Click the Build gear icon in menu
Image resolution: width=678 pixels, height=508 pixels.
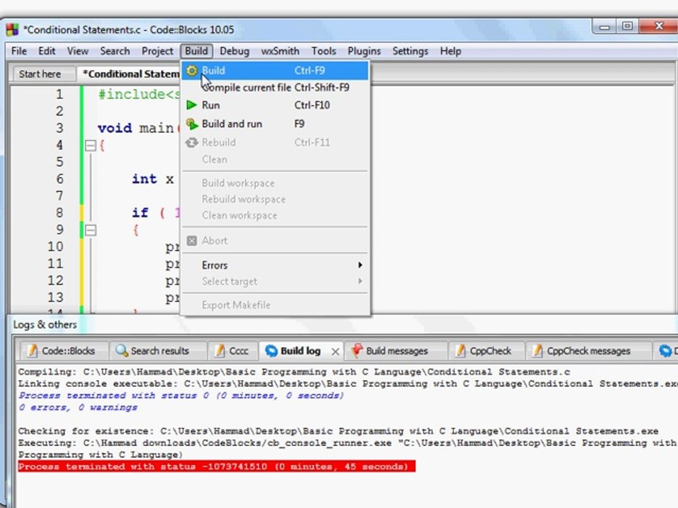[x=191, y=71]
